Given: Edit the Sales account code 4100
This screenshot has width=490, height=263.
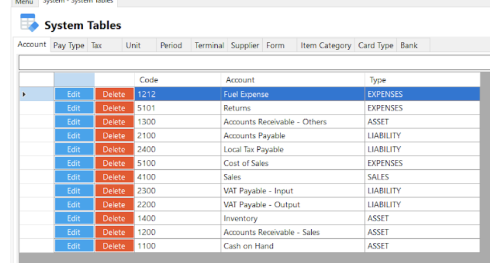Looking at the screenshot, I should click(74, 177).
